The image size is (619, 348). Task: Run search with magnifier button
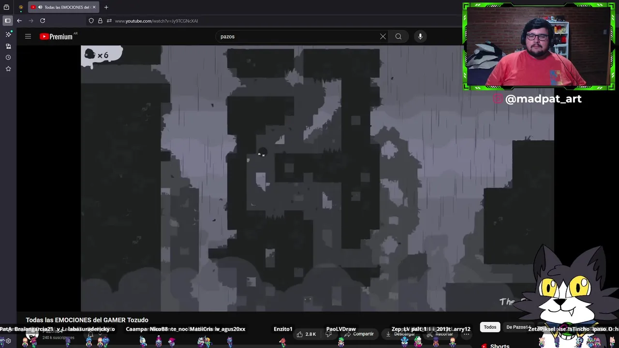(x=398, y=36)
